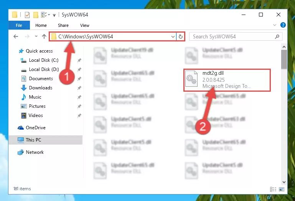Viewport: 295px width, 201px height.
Task: Switch to Large icons view in status bar
Action: pyautogui.click(x=282, y=189)
